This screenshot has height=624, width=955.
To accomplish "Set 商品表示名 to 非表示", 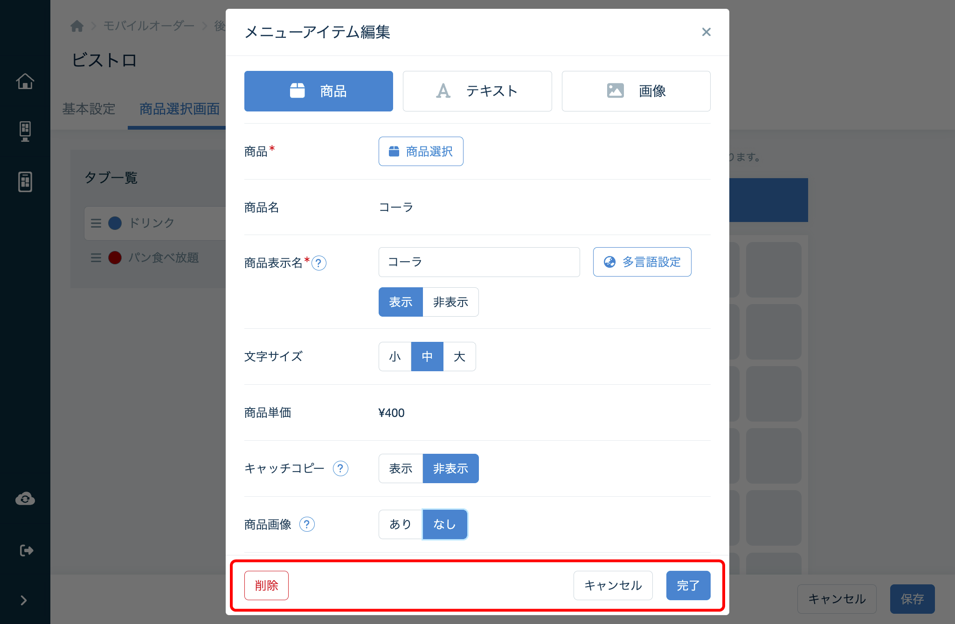I will coord(450,302).
